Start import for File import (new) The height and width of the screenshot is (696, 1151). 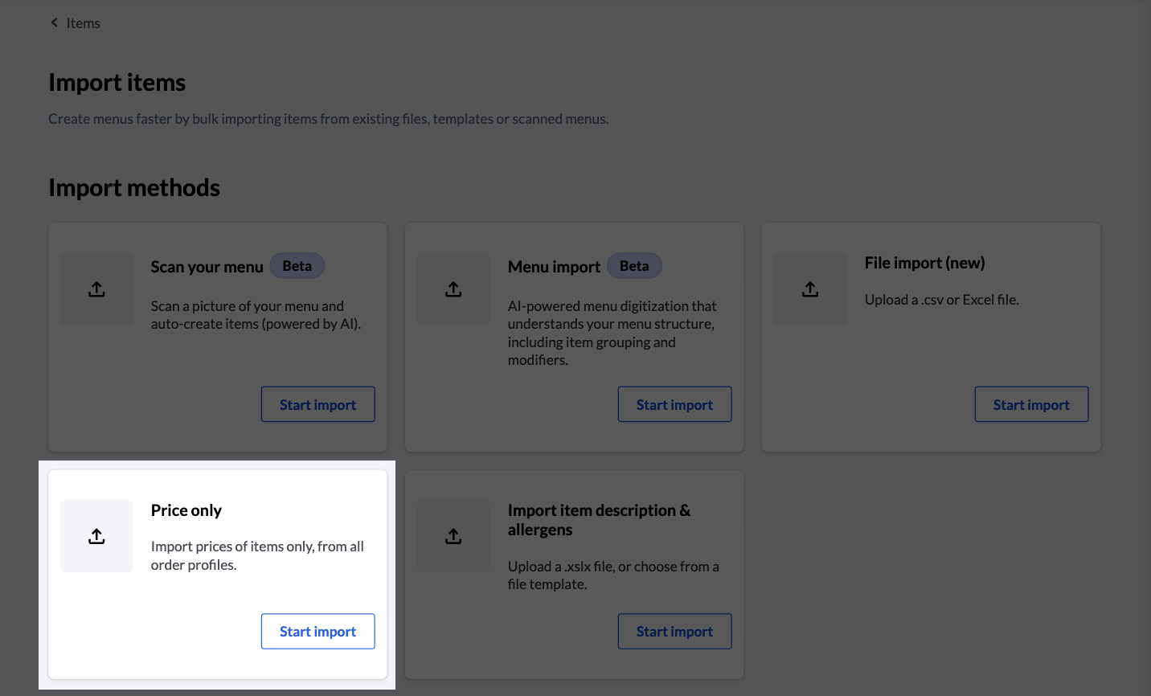[1031, 403]
